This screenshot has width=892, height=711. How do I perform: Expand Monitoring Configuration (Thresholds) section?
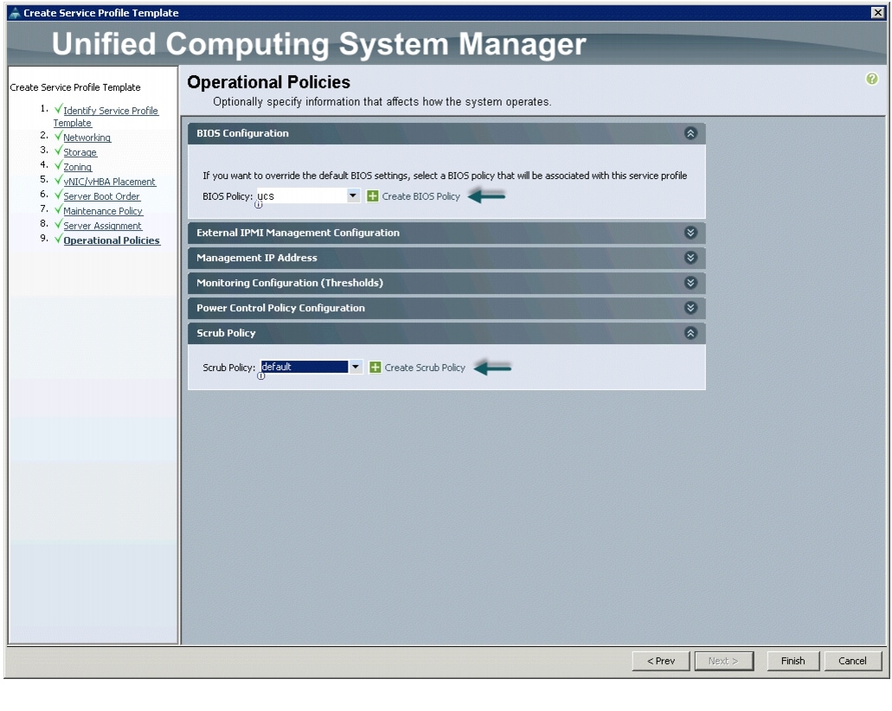[x=690, y=283]
